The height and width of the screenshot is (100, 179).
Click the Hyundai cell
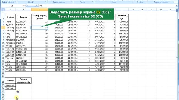pos(10,25)
